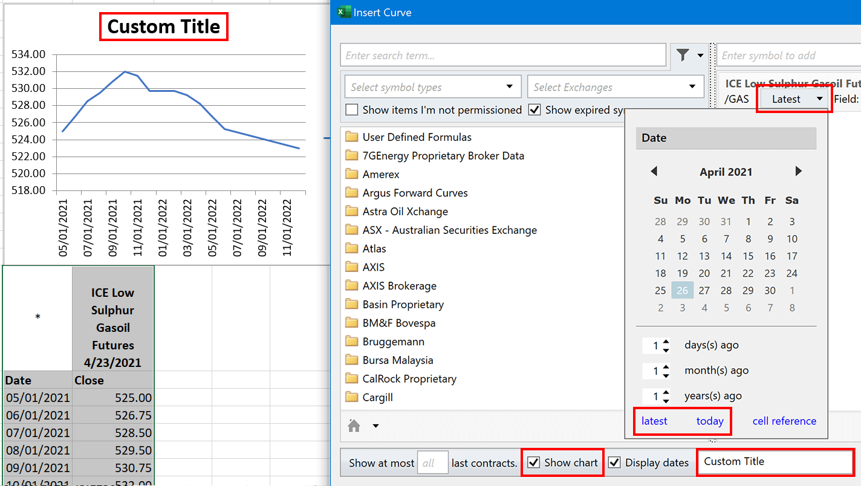Screen dimensions: 861x486
Task: Decrease the days ago stepper value
Action: coord(666,350)
